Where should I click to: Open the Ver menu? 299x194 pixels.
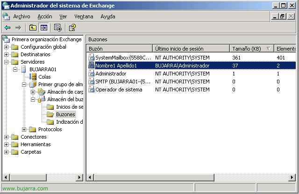63,16
